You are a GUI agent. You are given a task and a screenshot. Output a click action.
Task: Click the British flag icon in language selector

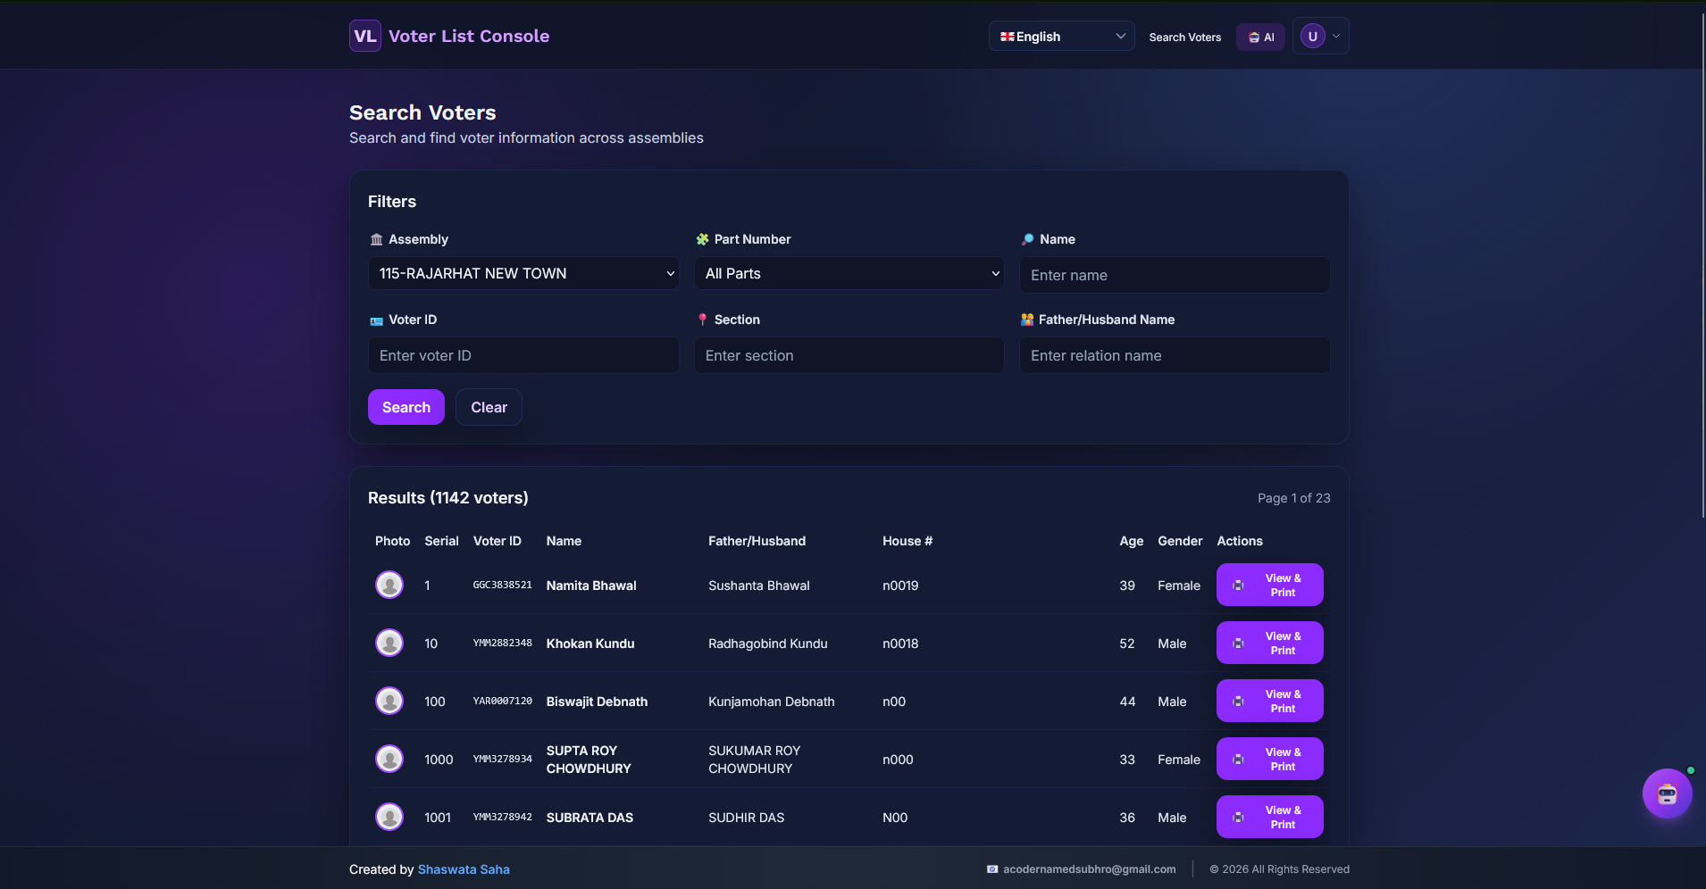(1008, 37)
